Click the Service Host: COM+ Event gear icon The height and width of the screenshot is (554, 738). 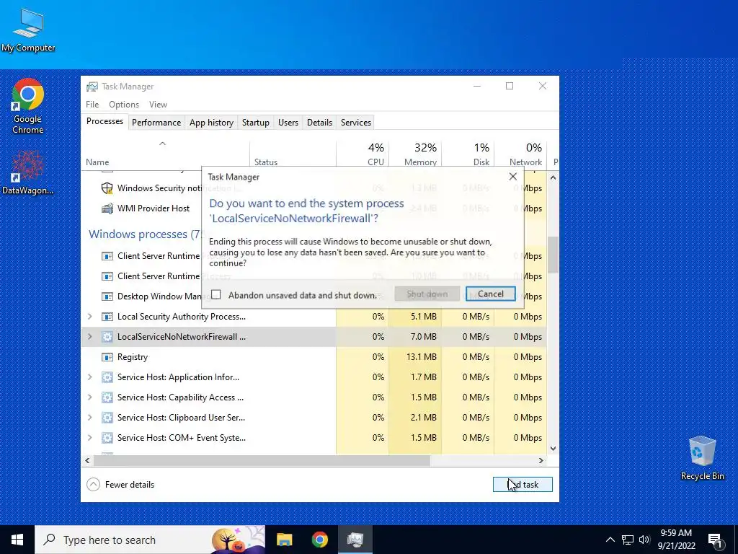[x=107, y=438]
